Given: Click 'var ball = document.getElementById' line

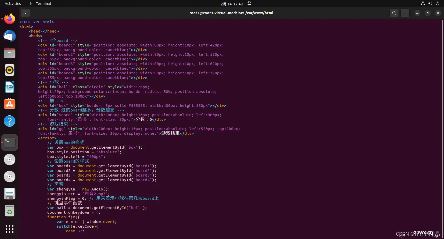Looking at the screenshot, I should pyautogui.click(x=97, y=208).
